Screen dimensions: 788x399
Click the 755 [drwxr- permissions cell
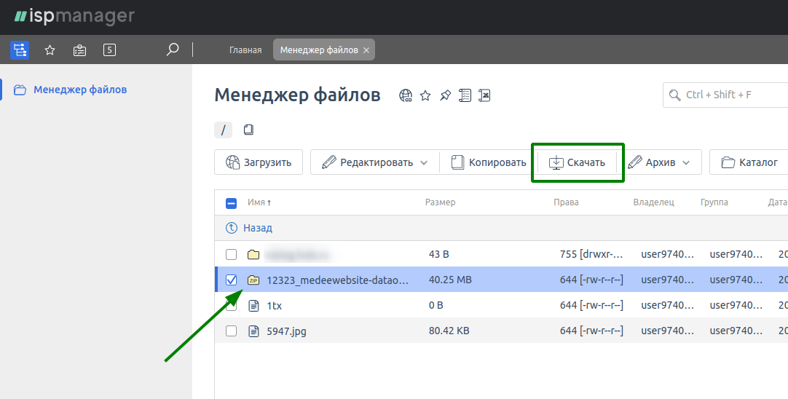click(591, 254)
